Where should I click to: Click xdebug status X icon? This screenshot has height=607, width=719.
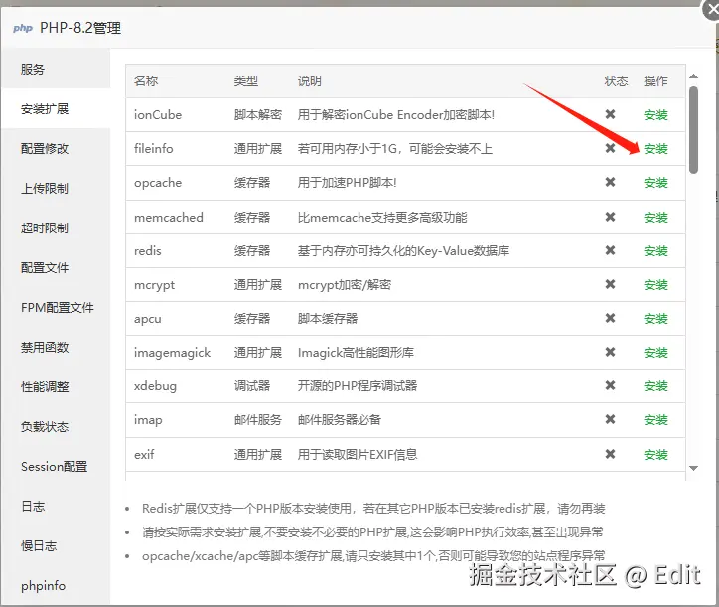610,385
